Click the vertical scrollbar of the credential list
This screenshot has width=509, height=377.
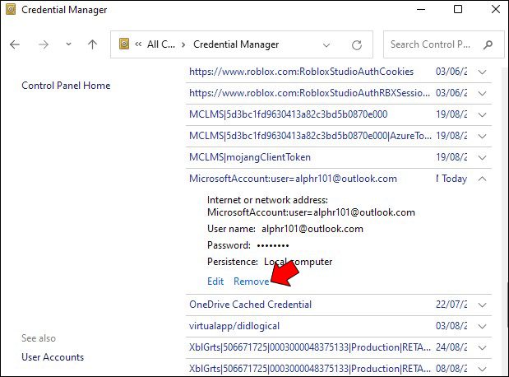click(x=506, y=221)
